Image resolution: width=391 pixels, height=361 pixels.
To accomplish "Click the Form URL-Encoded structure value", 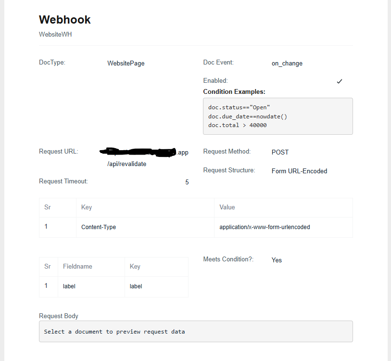I will [299, 171].
